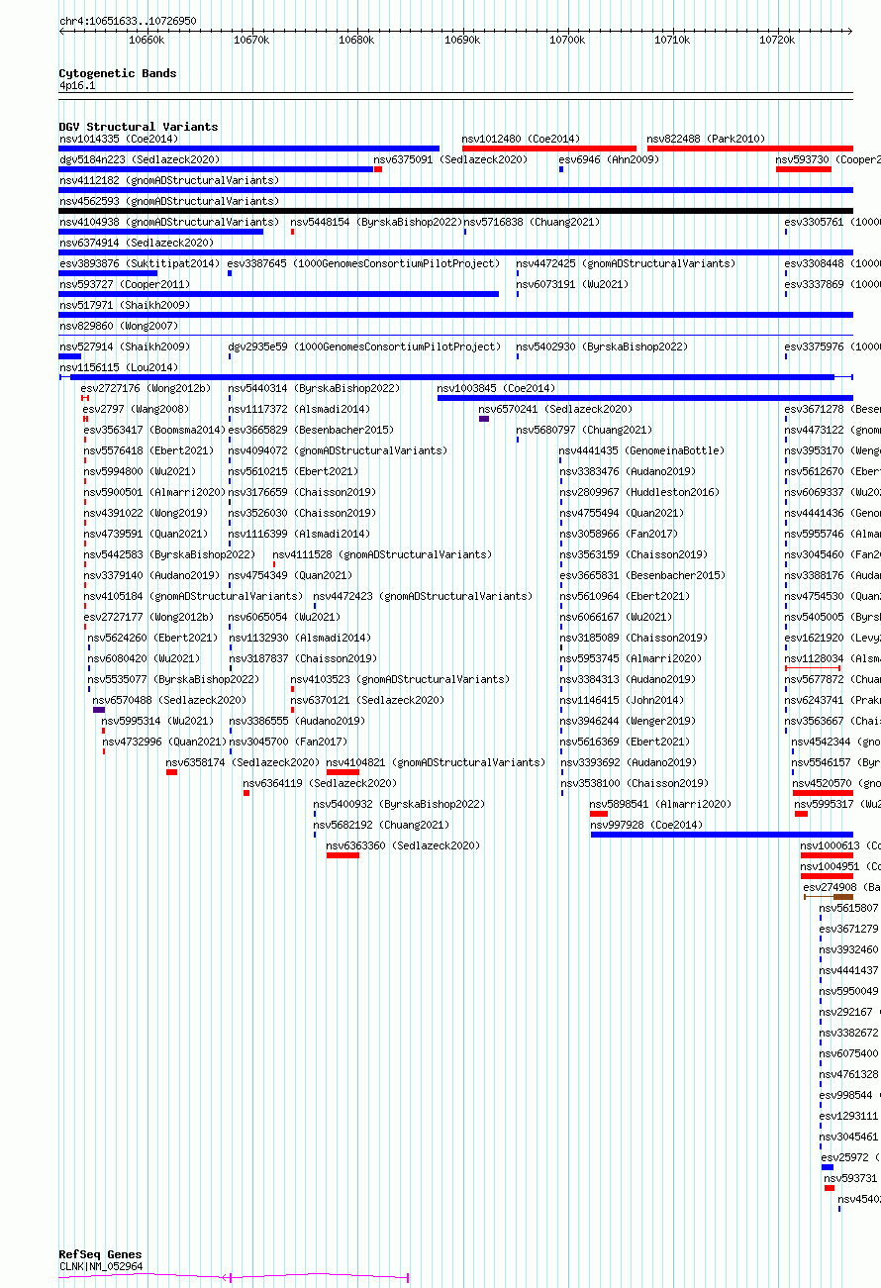Image resolution: width=881 pixels, height=1288 pixels.
Task: Select nsv5680797 (Chuang2021) label
Action: (x=584, y=430)
